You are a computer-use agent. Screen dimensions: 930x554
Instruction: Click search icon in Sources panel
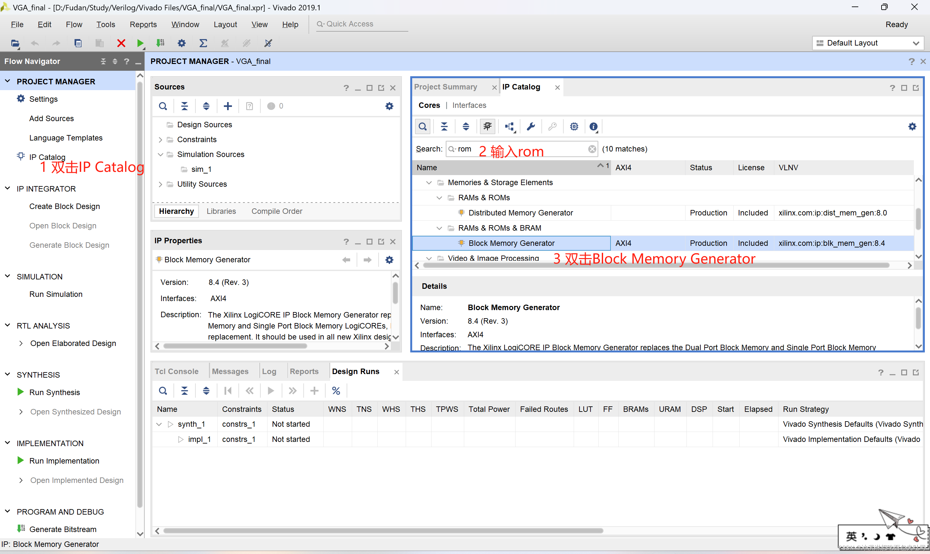(x=163, y=106)
